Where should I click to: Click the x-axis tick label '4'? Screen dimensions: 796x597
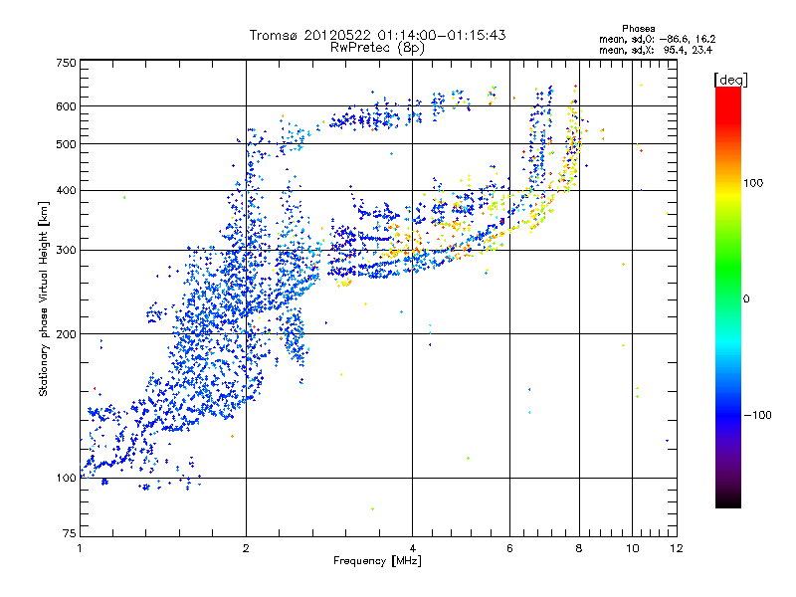(x=412, y=548)
